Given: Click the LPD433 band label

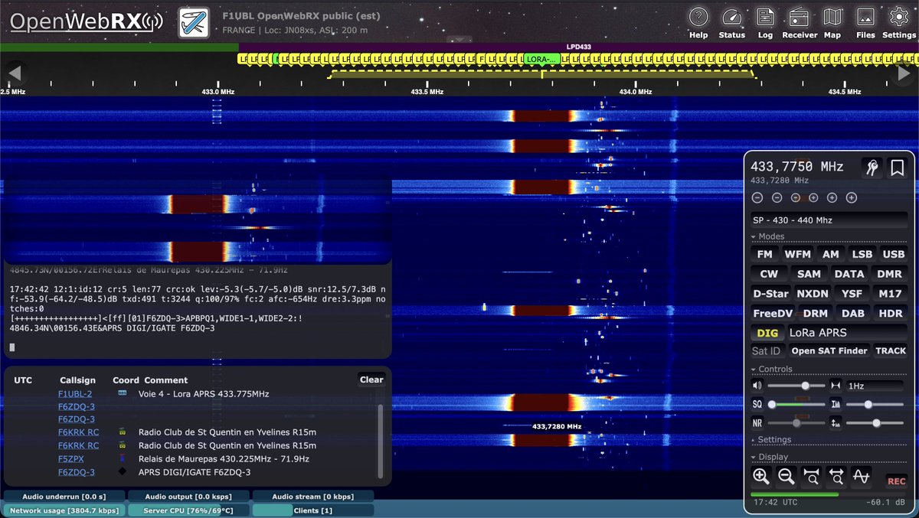Looking at the screenshot, I should [578, 47].
